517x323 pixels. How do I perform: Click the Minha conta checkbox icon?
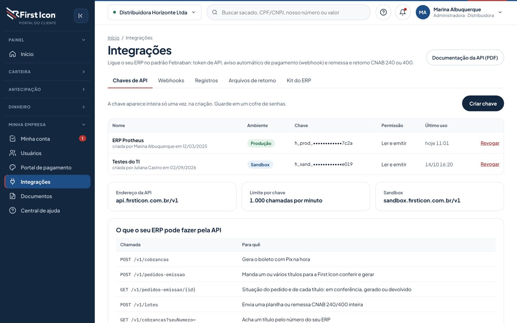point(13,139)
